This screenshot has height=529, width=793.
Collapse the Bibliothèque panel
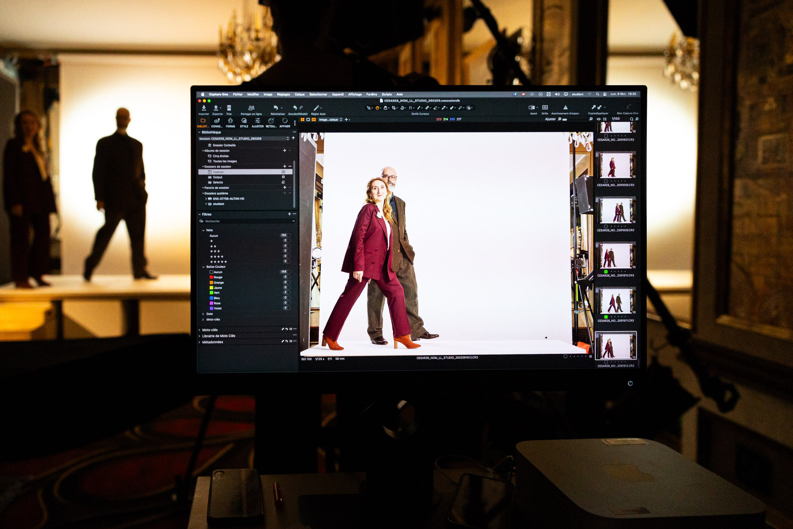coord(199,132)
